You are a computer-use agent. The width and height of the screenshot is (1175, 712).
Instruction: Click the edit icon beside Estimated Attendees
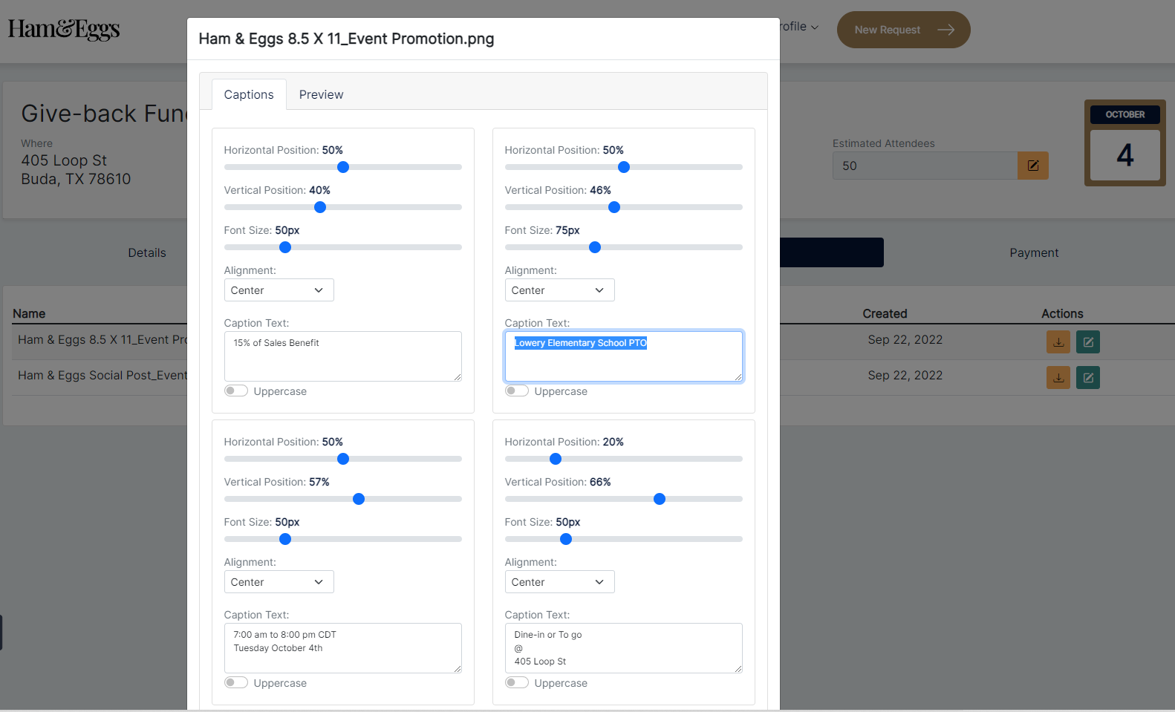click(1033, 166)
